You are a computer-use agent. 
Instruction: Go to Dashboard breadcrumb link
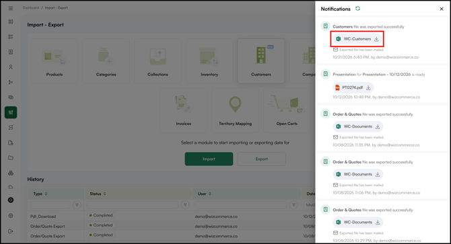coord(31,8)
